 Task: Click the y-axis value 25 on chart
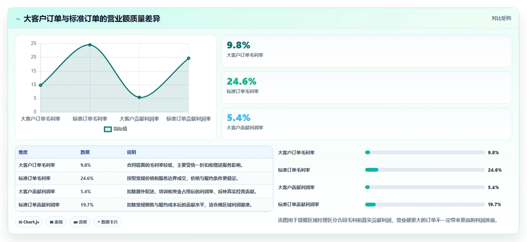tap(34, 43)
